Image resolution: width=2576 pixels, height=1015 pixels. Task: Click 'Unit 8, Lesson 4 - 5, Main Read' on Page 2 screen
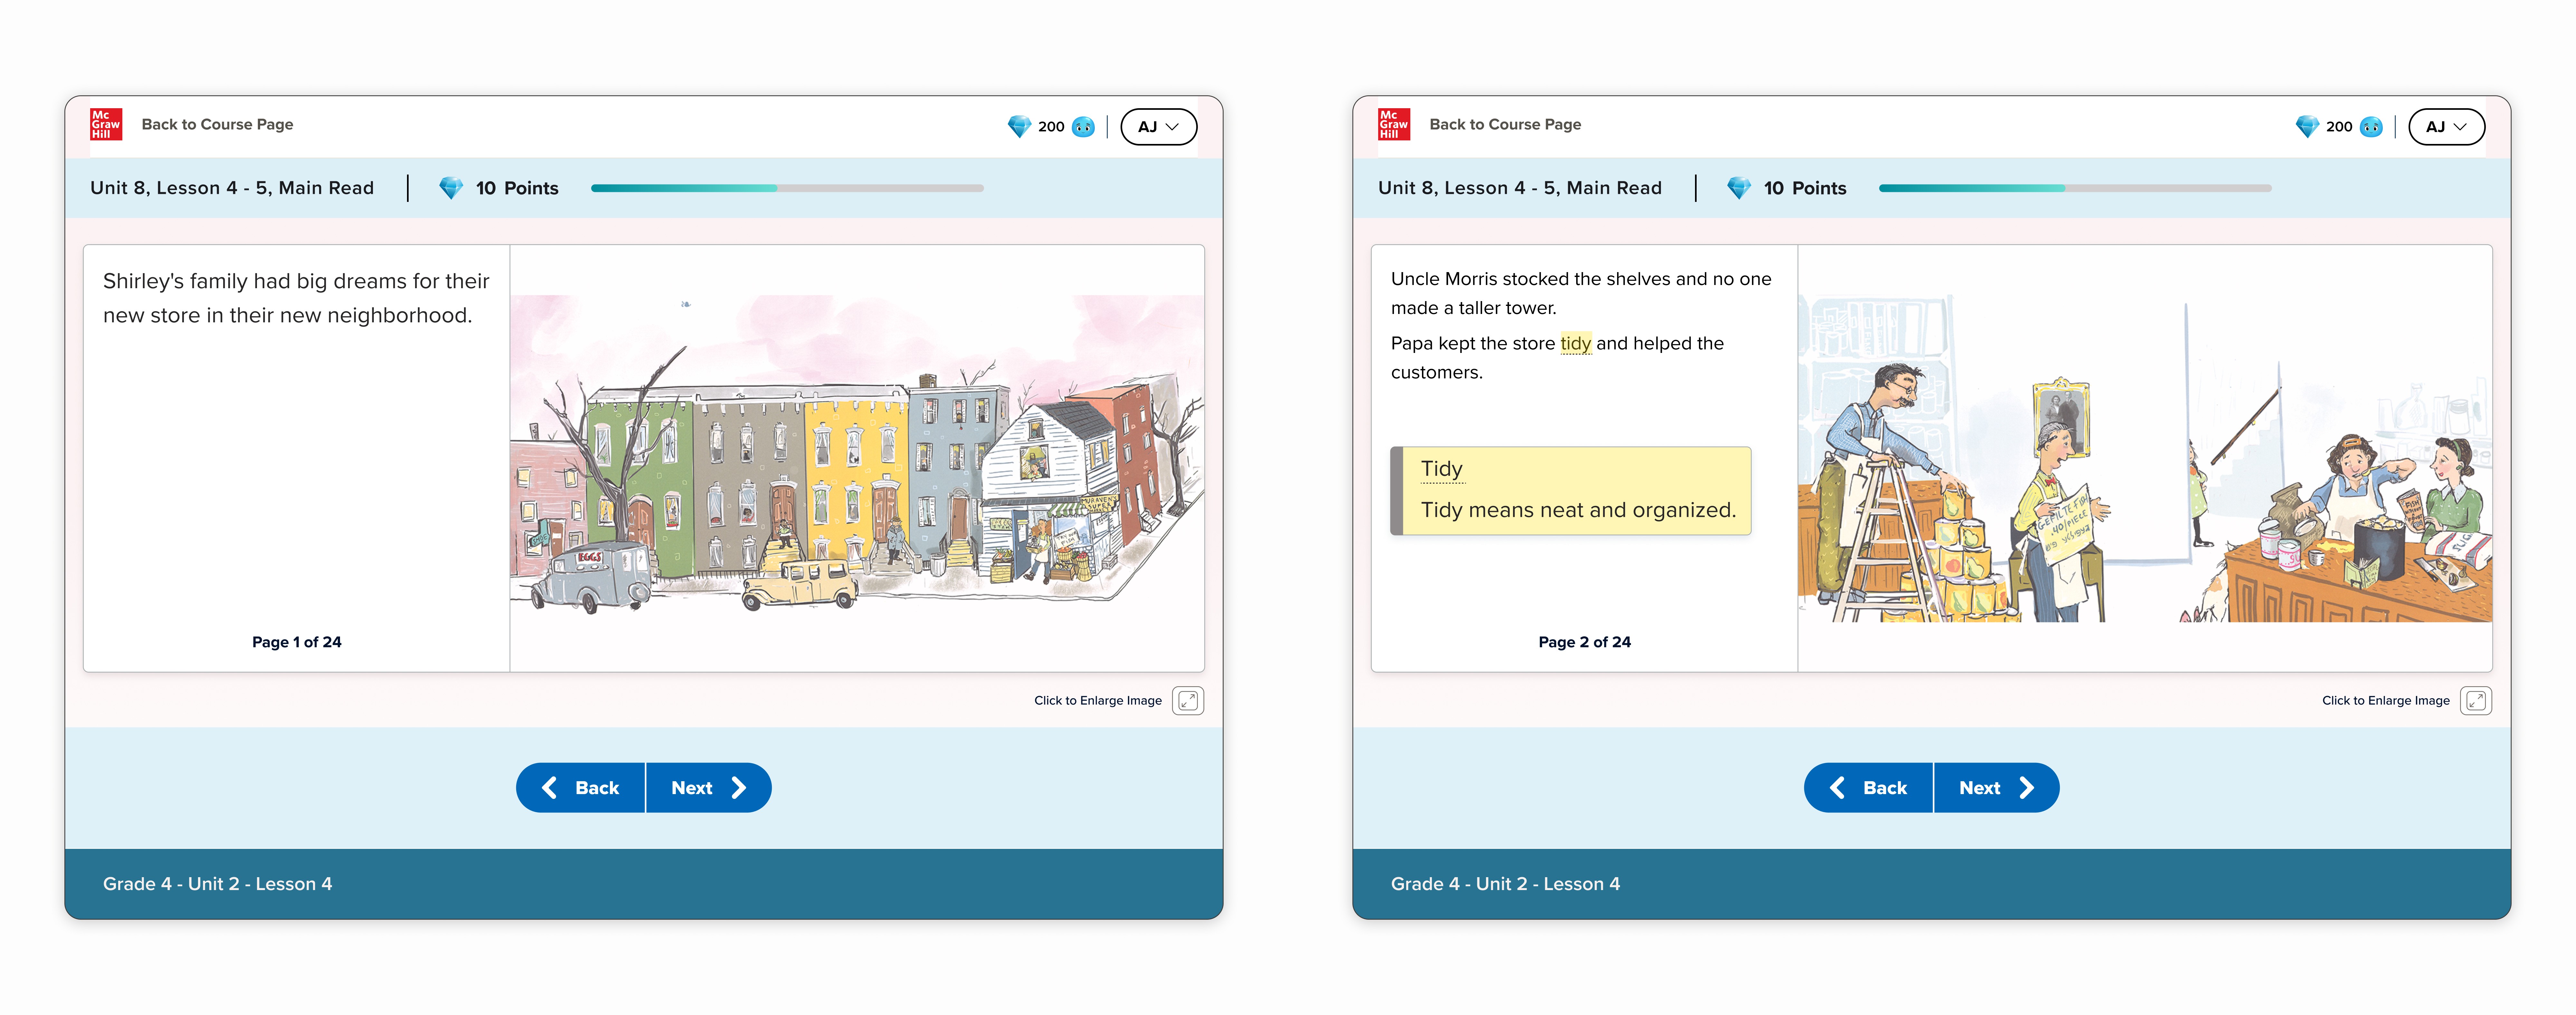1520,188
